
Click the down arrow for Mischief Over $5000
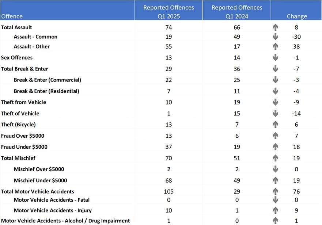275,169
